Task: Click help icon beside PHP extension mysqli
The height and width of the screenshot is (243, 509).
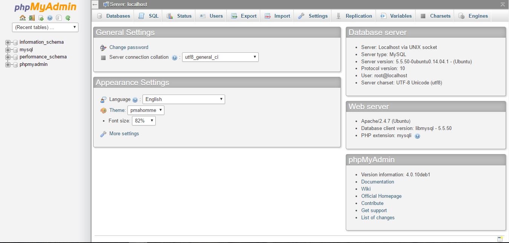Action: pos(417,136)
